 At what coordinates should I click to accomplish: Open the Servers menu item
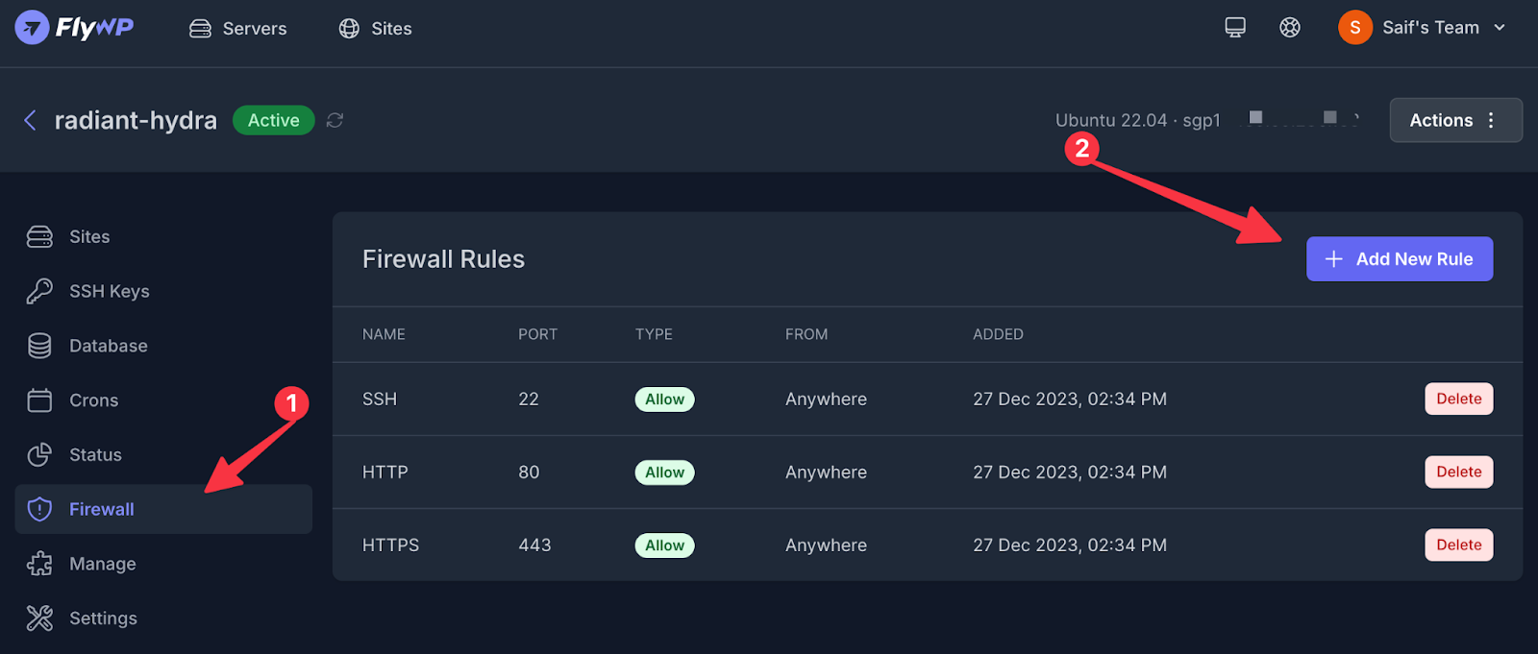pos(237,29)
